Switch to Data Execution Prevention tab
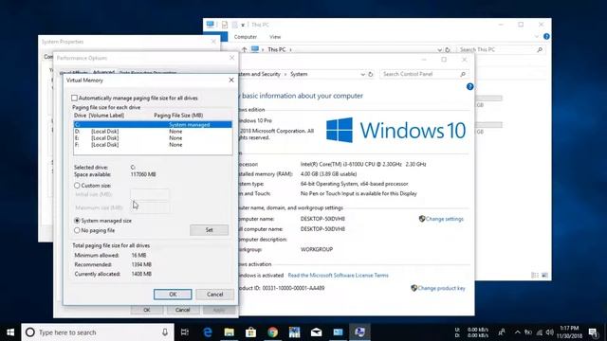The width and height of the screenshot is (607, 341). click(x=148, y=73)
